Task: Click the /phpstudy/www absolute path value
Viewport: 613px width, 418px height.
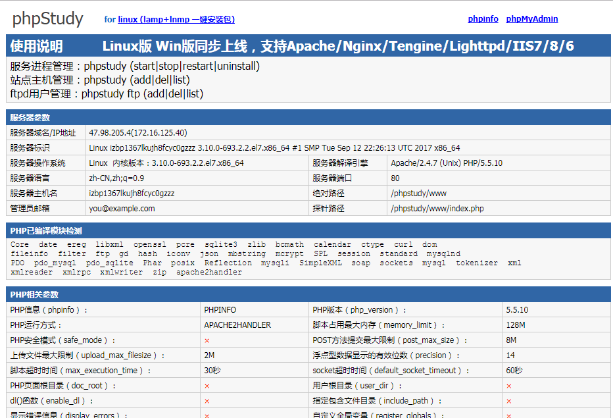Action: (419, 194)
